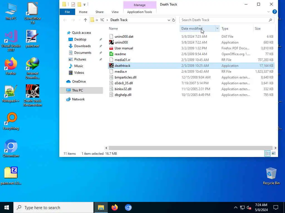
Task: Open the Application Tools tab
Action: tap(139, 12)
